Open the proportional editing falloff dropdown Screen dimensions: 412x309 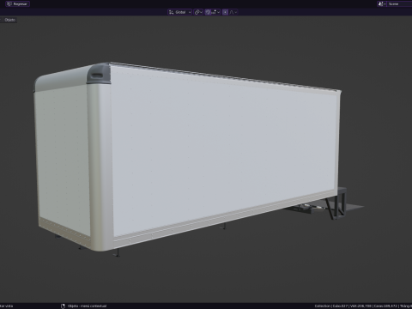tap(233, 12)
